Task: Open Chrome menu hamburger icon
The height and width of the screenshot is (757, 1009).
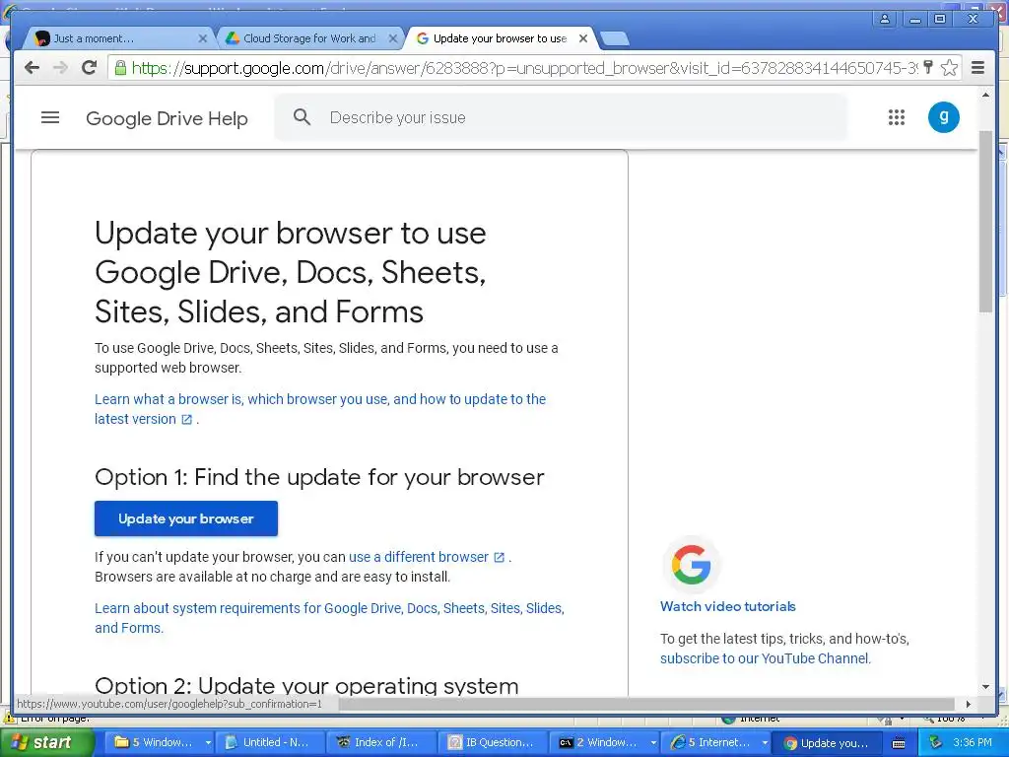Action: point(978,68)
